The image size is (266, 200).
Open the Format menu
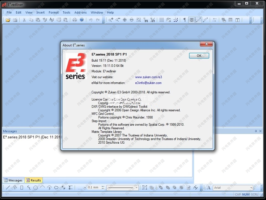(54, 12)
